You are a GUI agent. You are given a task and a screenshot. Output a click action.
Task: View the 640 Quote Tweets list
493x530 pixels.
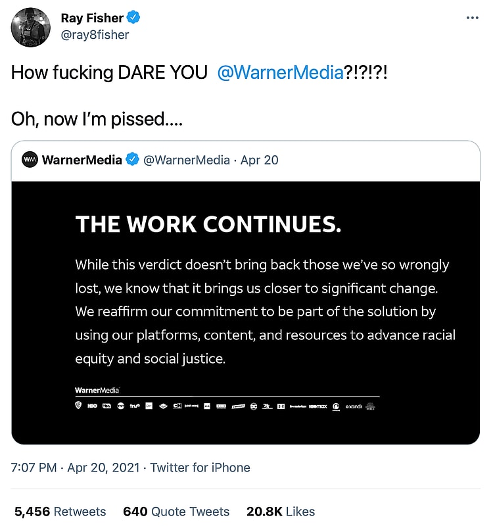[176, 511]
